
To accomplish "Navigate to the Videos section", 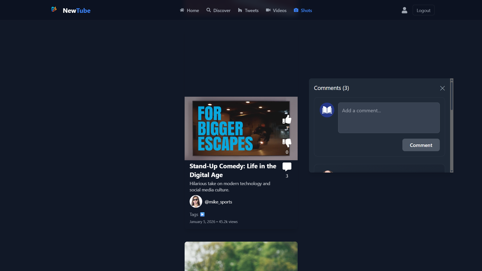I will coord(276,10).
